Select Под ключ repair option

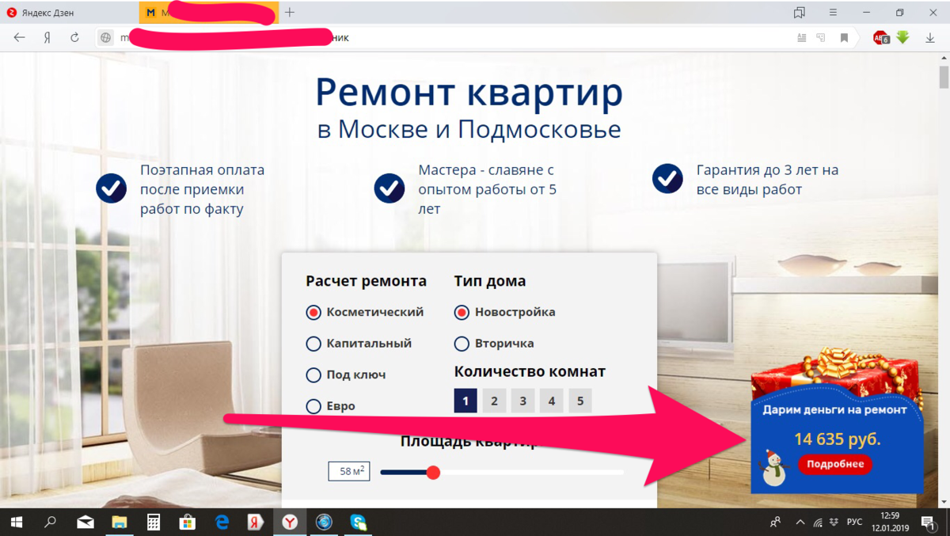coord(346,374)
